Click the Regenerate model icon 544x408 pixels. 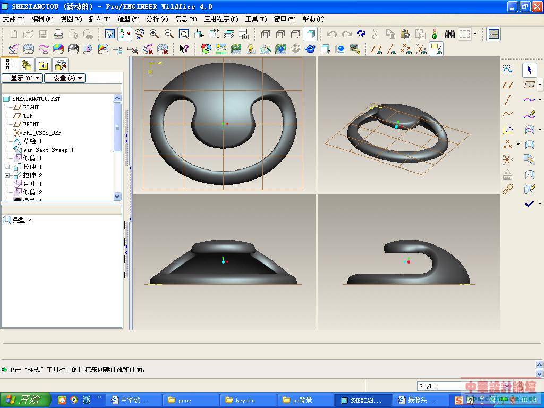pos(435,34)
